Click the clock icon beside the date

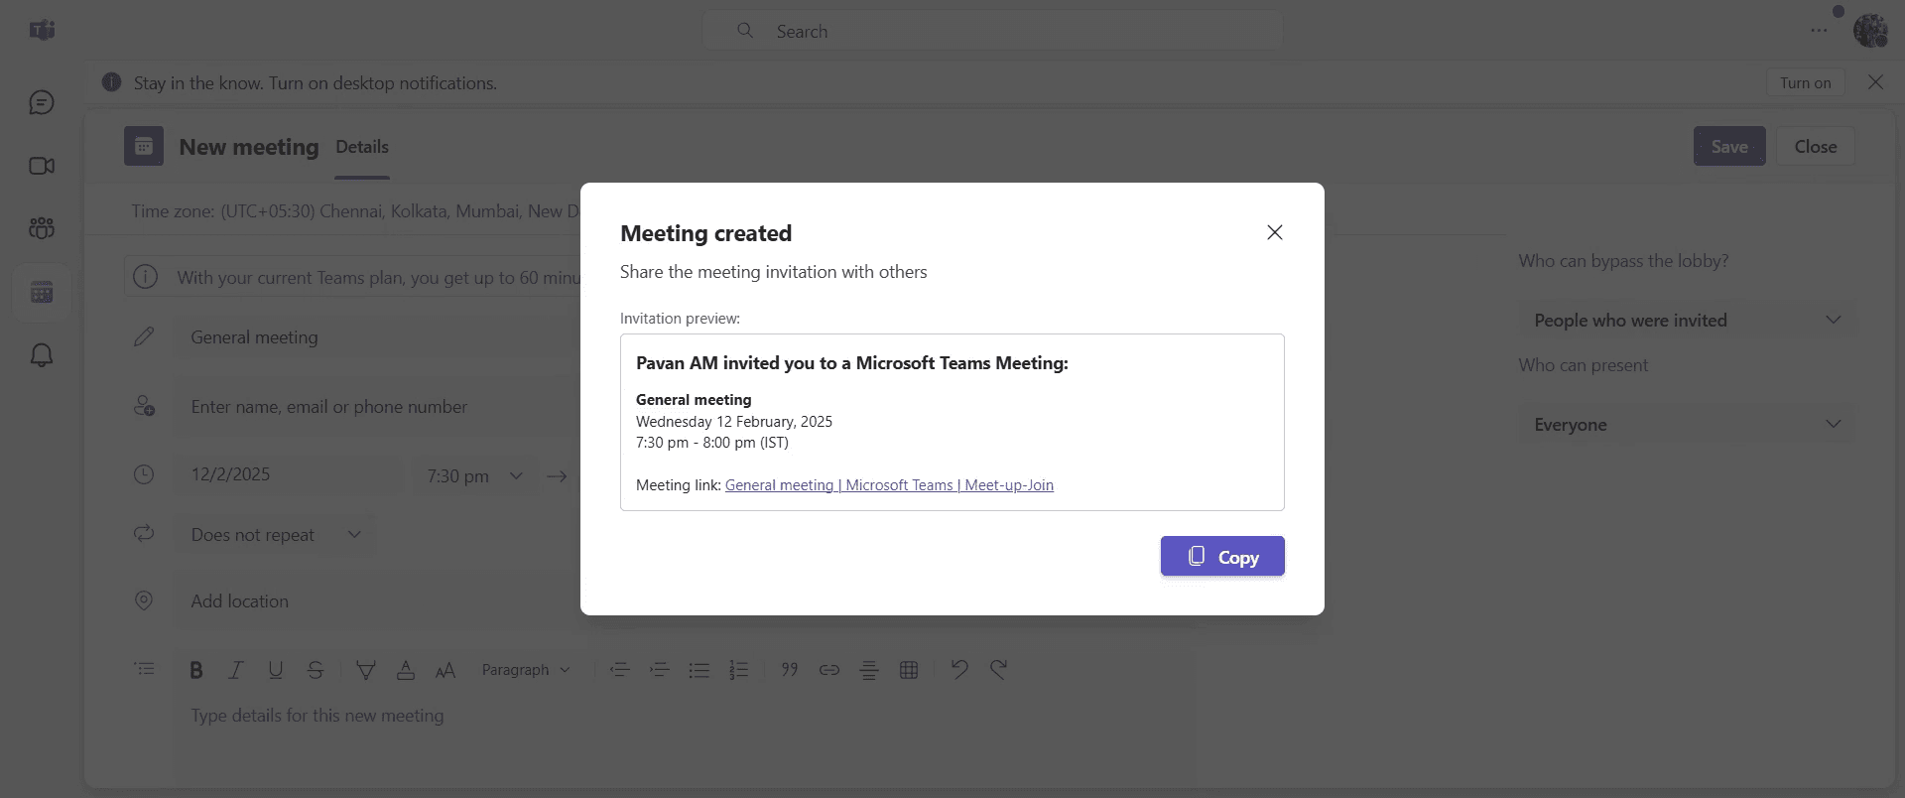[144, 474]
